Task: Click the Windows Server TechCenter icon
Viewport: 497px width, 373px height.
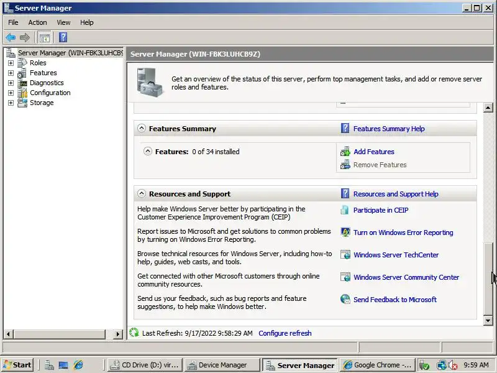Action: pyautogui.click(x=345, y=255)
